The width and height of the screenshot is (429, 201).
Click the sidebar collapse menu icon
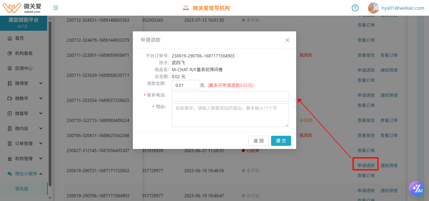[56, 8]
